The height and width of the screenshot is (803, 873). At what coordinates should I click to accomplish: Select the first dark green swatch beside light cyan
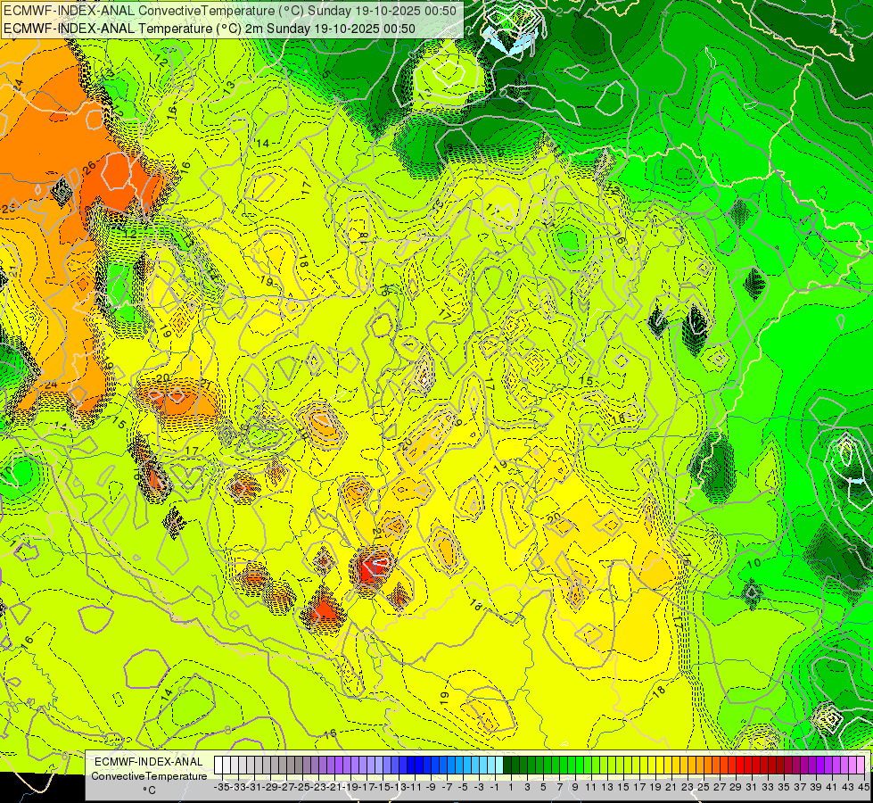(507, 766)
